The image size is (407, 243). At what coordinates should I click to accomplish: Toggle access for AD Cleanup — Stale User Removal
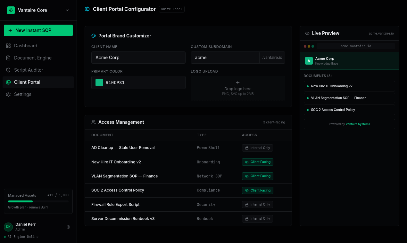(257, 148)
